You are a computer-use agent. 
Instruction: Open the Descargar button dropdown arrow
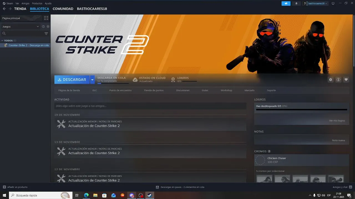(92, 80)
